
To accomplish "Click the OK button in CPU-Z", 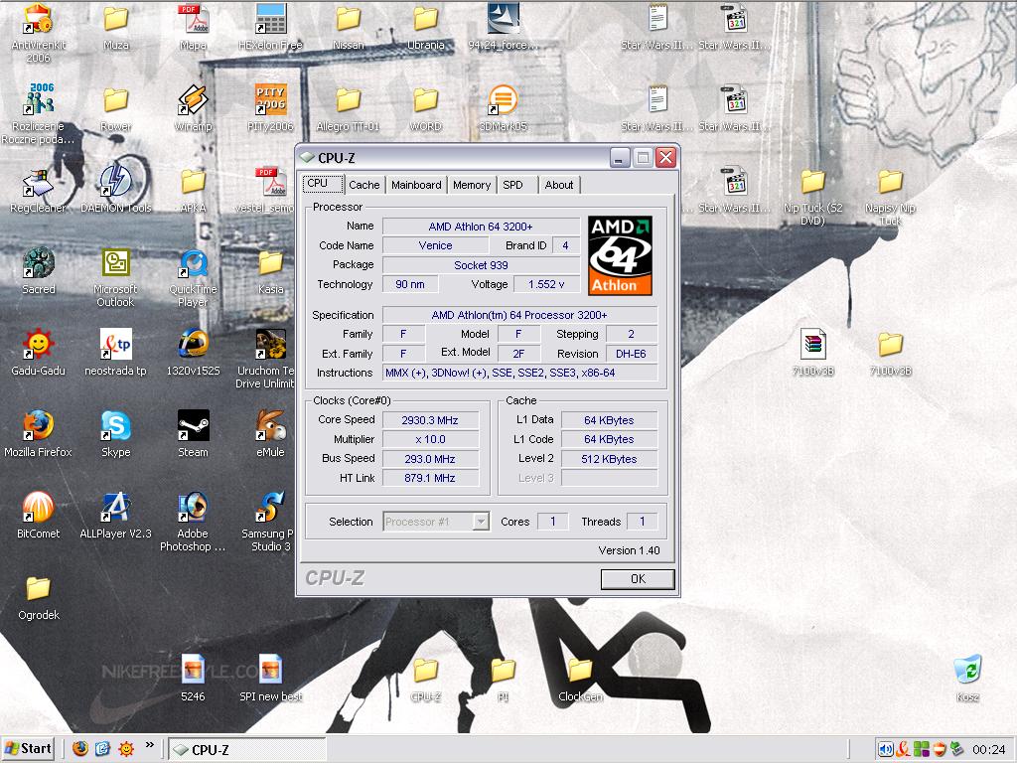I will pyautogui.click(x=638, y=579).
